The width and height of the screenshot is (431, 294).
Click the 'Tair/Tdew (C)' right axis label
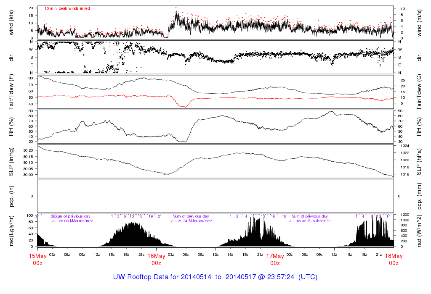[x=419, y=92]
